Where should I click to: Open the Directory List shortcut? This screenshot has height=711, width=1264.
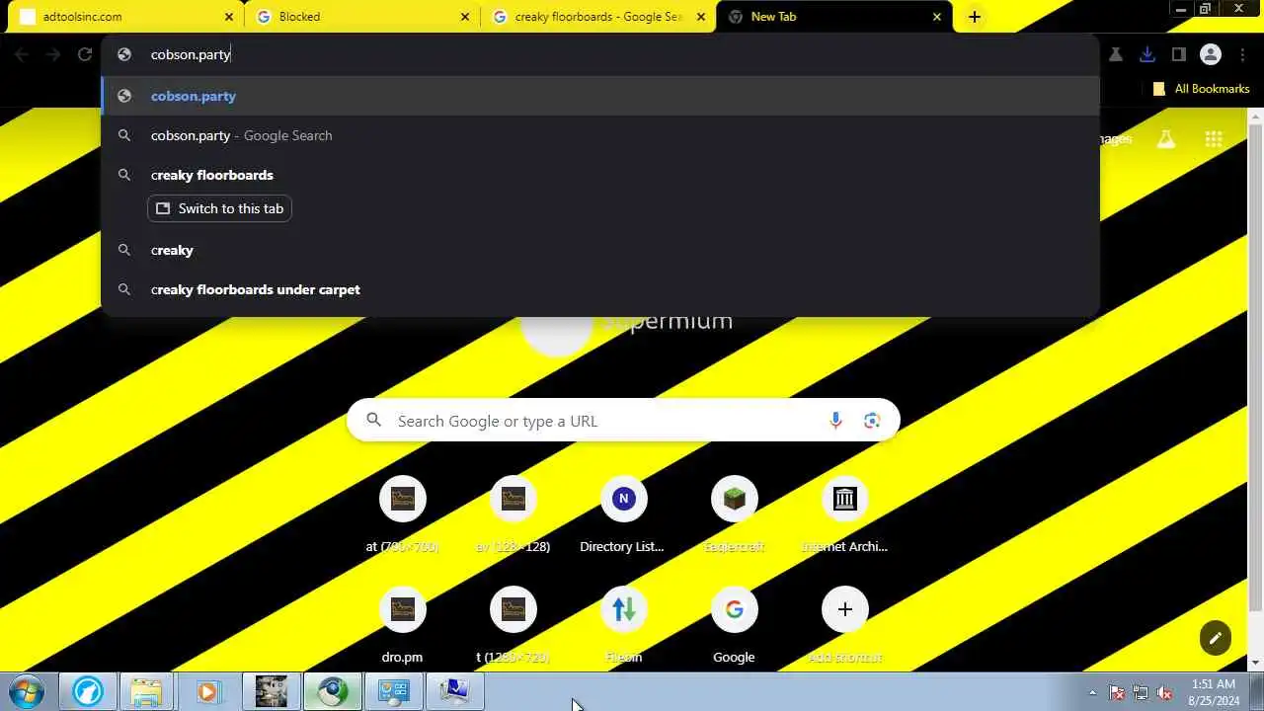[x=623, y=514]
